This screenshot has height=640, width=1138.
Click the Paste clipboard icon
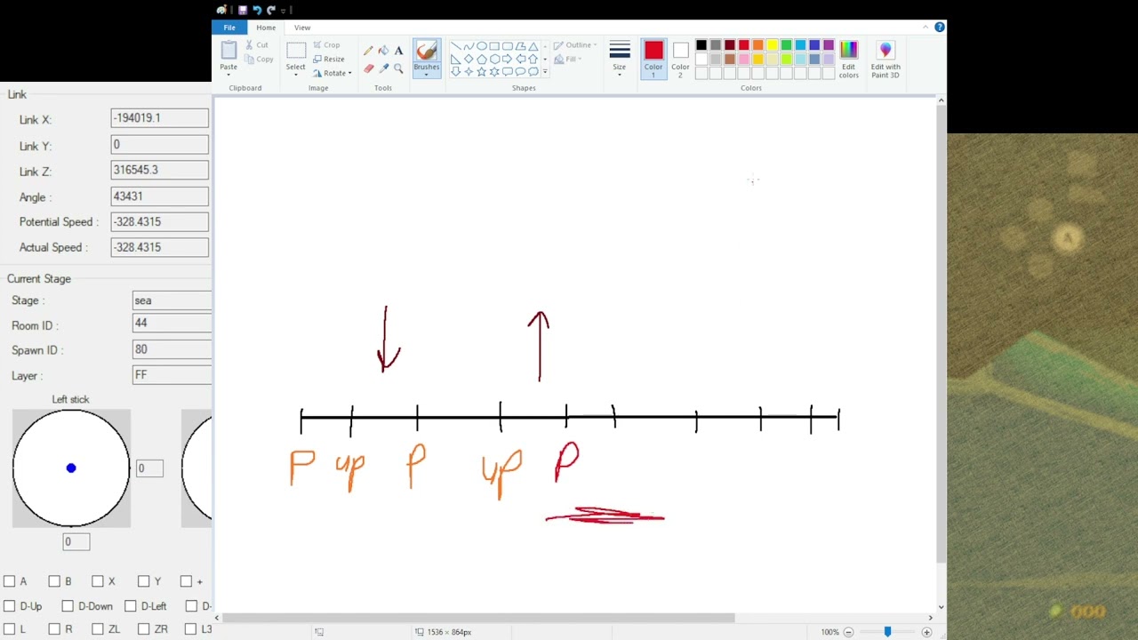coord(228,51)
